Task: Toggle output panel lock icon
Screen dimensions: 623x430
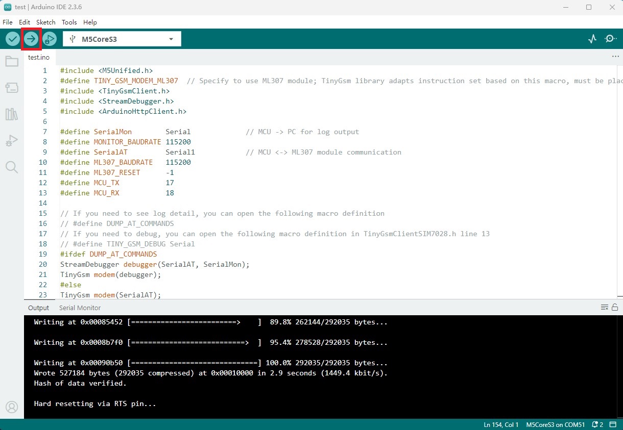Action: [x=615, y=307]
